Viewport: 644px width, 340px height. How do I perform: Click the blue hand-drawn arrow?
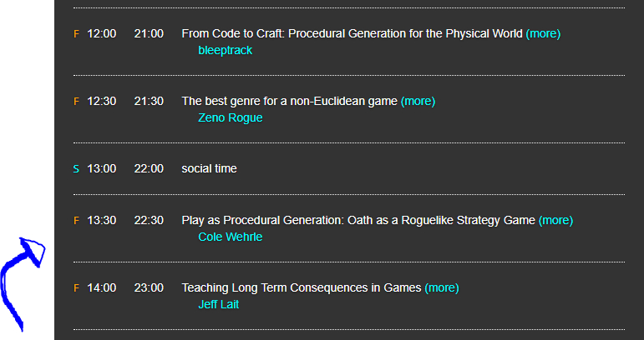pyautogui.click(x=21, y=280)
